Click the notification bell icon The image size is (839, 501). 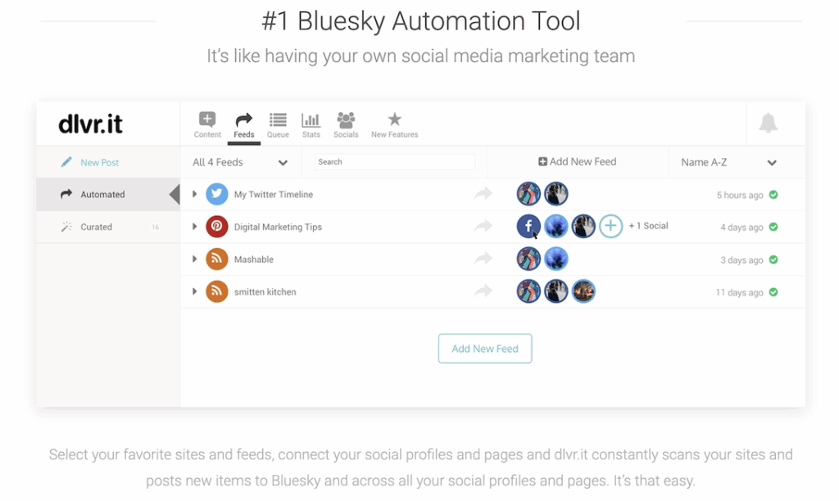coord(768,123)
